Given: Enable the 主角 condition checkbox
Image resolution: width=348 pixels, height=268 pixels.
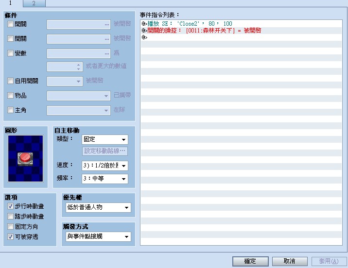Looking at the screenshot, I should (x=10, y=110).
